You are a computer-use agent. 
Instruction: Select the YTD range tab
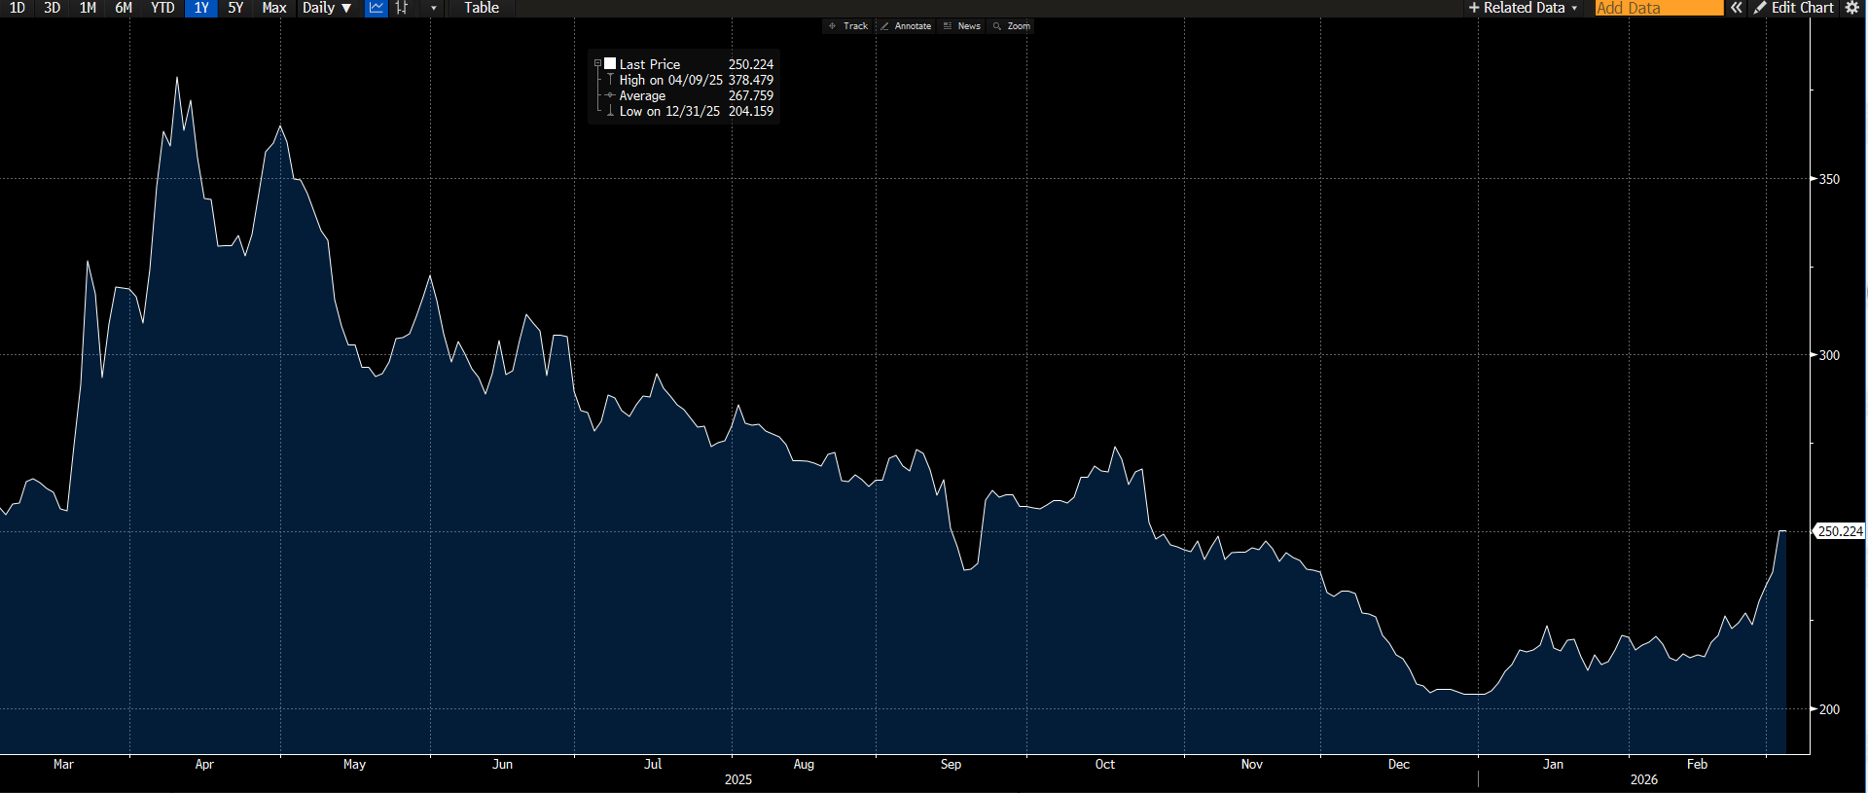point(162,8)
